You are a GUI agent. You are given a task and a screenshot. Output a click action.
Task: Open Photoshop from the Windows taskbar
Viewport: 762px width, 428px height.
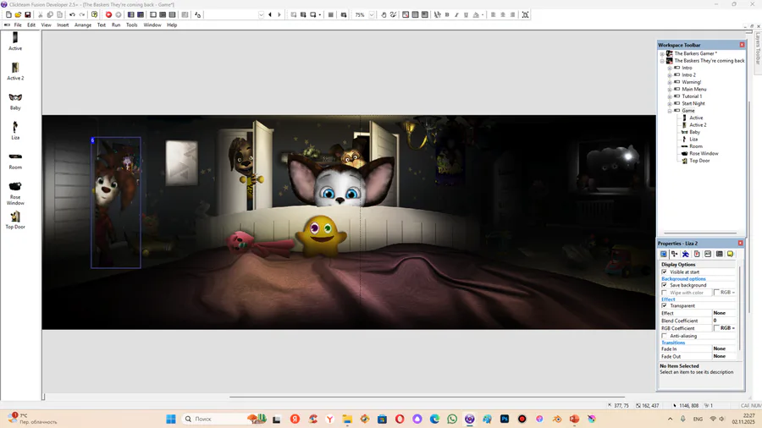[x=505, y=419]
